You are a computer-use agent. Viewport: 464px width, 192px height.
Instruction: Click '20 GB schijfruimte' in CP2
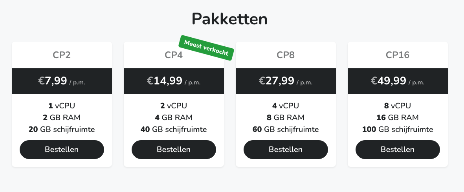[x=62, y=130]
